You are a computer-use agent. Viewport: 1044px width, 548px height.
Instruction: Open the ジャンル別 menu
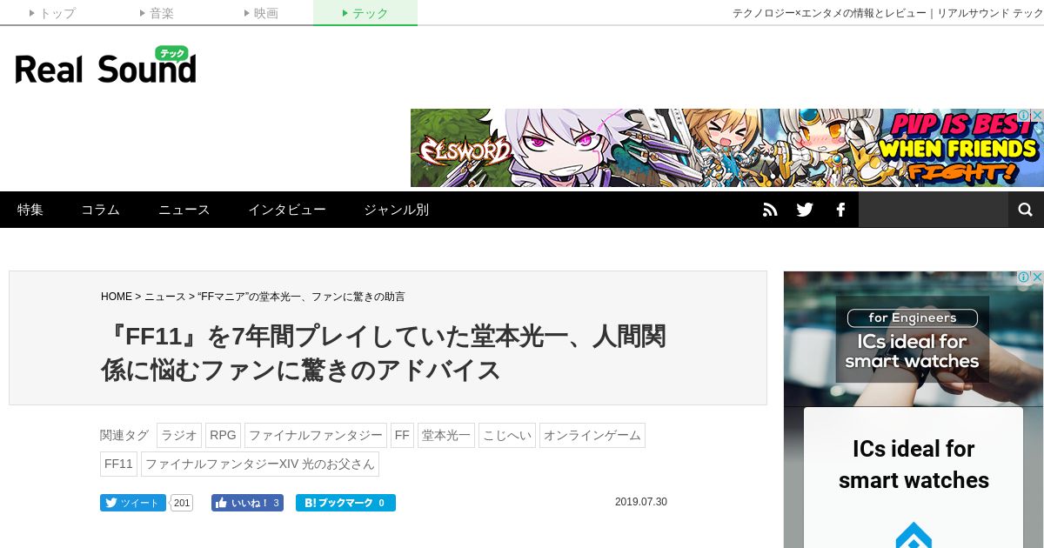[396, 210]
